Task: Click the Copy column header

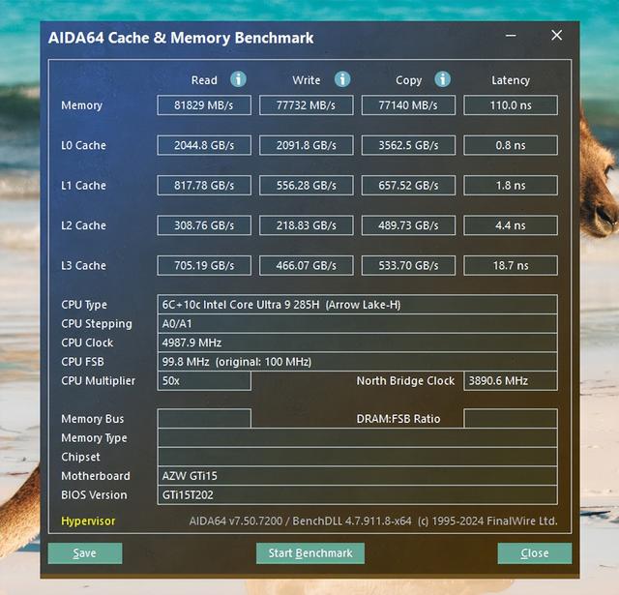Action: click(x=408, y=80)
